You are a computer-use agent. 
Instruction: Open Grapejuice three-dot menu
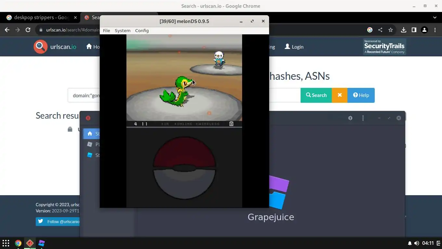point(363,118)
